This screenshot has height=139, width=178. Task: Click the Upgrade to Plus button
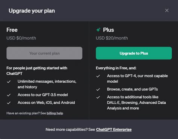pos(134,53)
